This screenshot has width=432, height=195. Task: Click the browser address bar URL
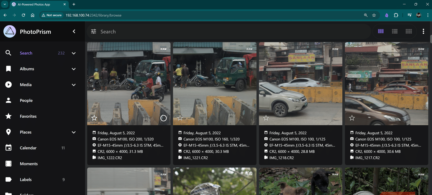point(93,15)
